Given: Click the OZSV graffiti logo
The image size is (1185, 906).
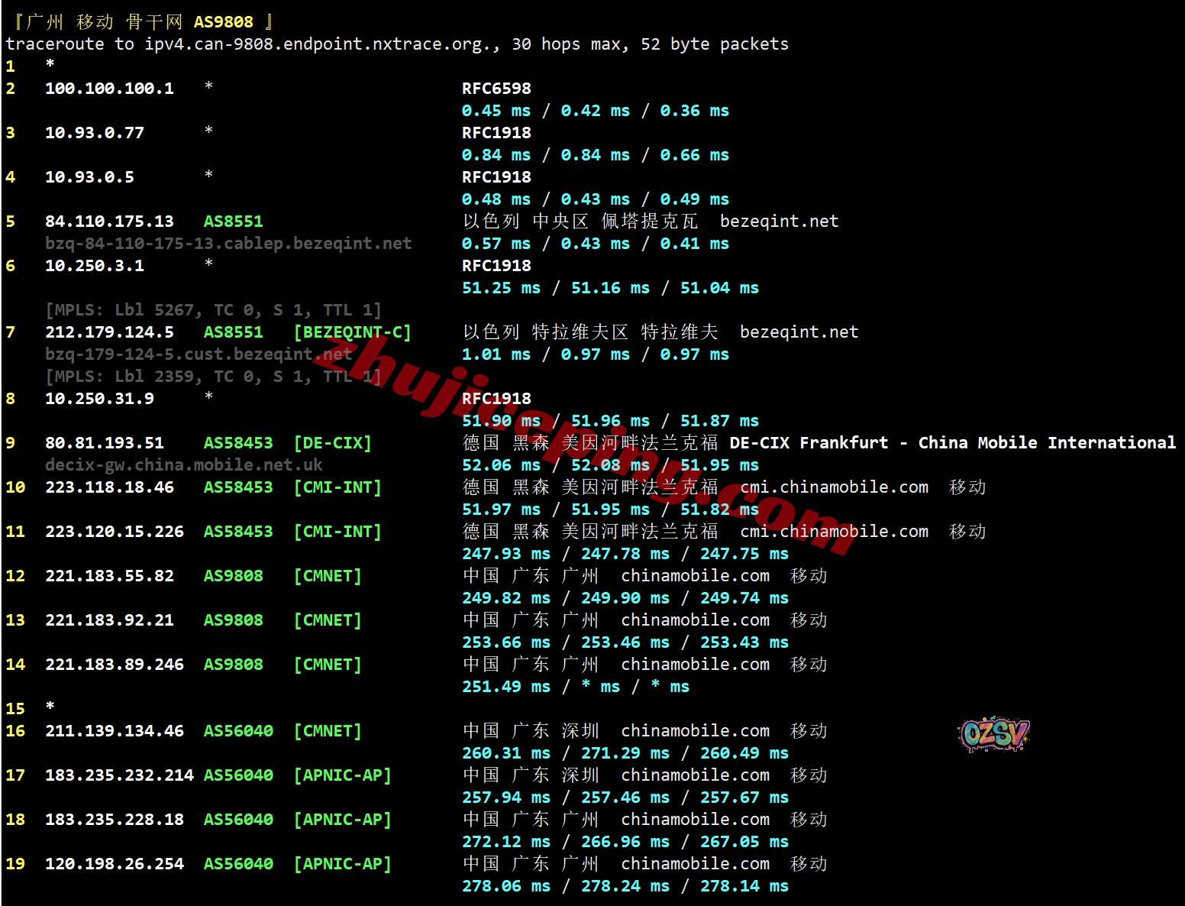Looking at the screenshot, I should pyautogui.click(x=993, y=735).
